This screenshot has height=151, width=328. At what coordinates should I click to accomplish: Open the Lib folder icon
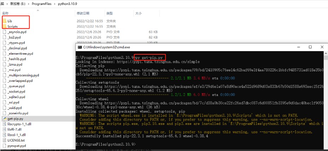coord(4,21)
